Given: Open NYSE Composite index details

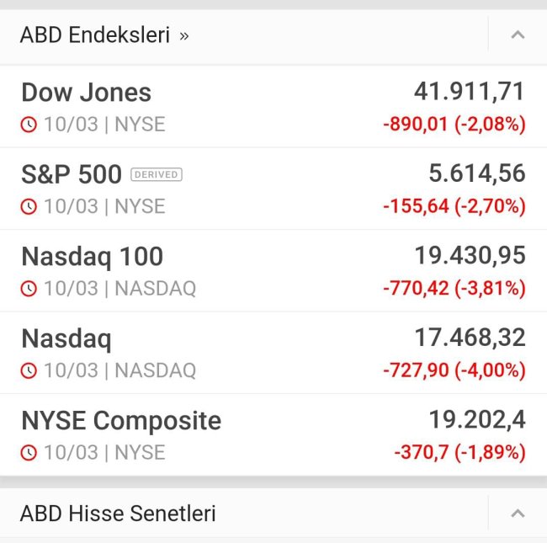Looking at the screenshot, I should pyautogui.click(x=273, y=434).
